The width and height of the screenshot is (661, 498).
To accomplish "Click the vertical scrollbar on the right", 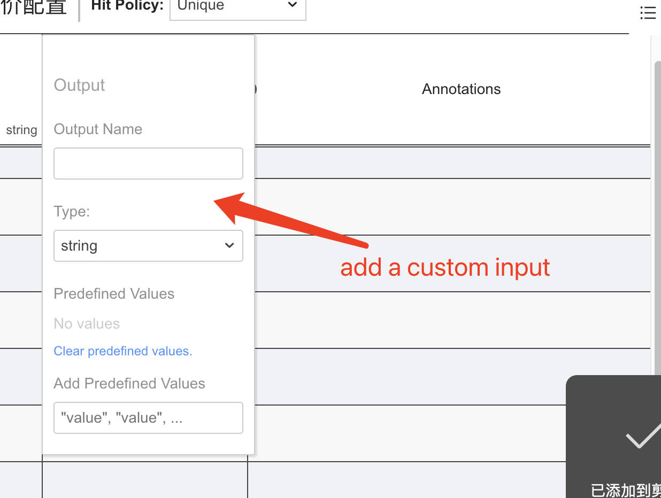I will click(x=657, y=214).
